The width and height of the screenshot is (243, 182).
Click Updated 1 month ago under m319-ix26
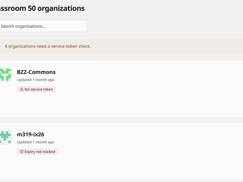click(x=36, y=142)
